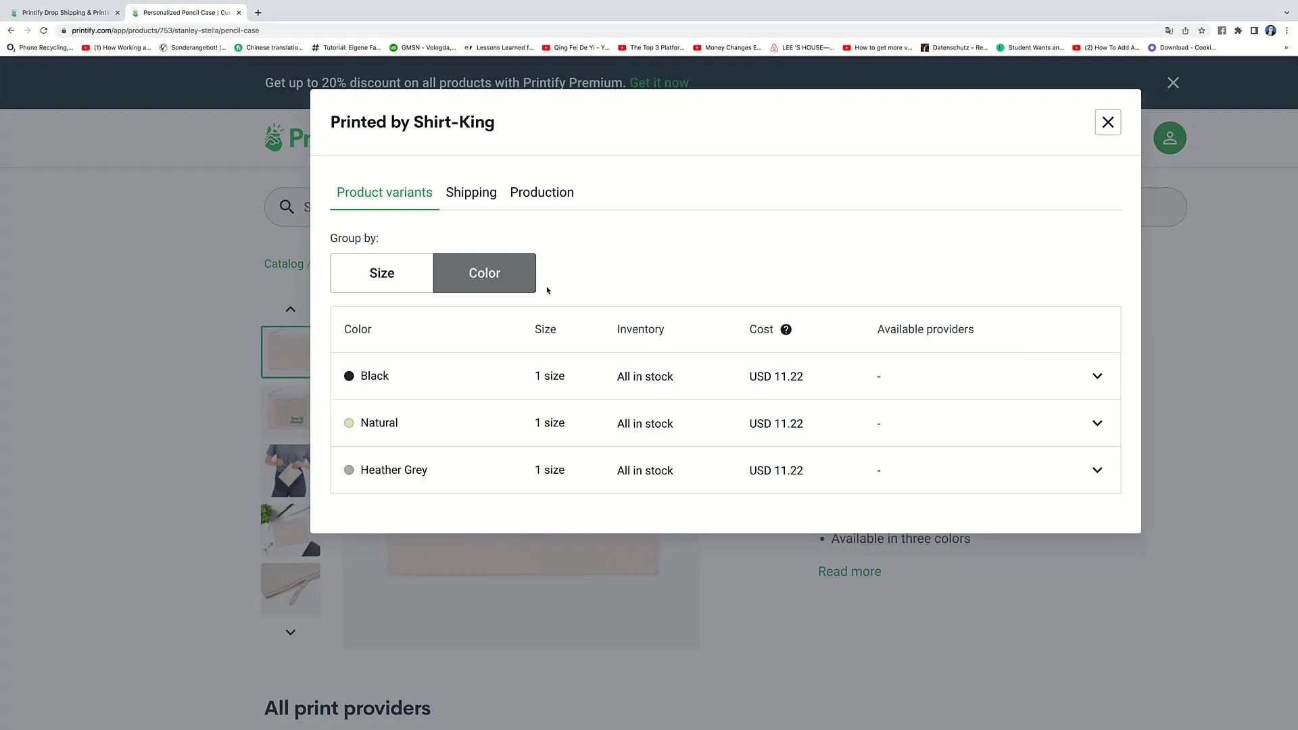The image size is (1298, 730).
Task: Click the Black color swatch dot
Action: pos(349,376)
